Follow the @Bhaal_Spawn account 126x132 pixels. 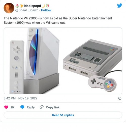pos(46,10)
